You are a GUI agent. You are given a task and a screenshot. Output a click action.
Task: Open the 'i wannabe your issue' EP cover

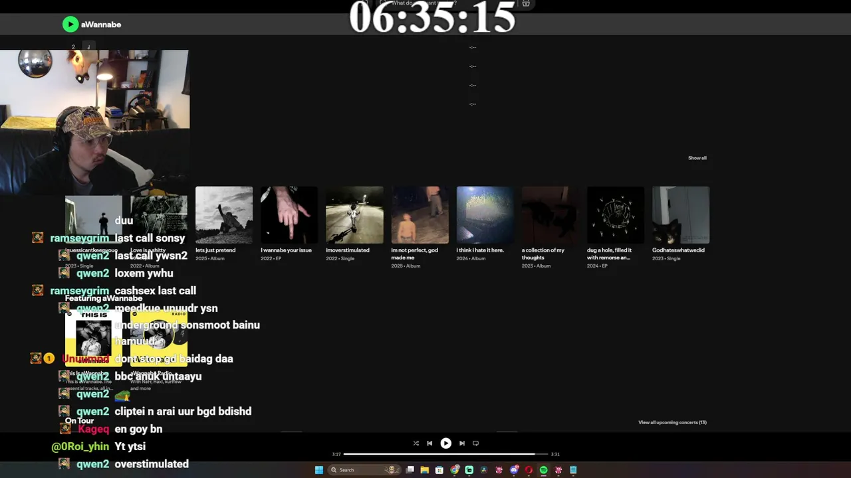tap(289, 215)
